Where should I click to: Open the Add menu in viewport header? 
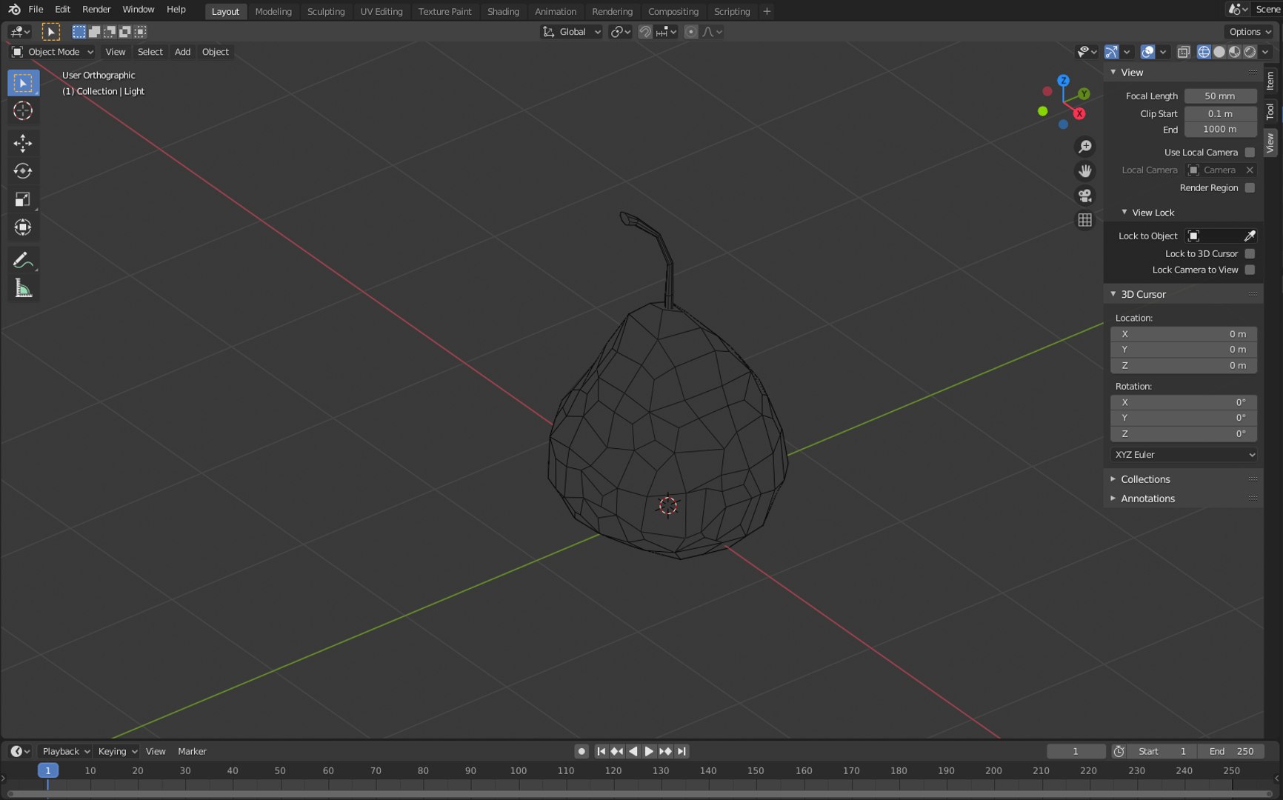(182, 52)
